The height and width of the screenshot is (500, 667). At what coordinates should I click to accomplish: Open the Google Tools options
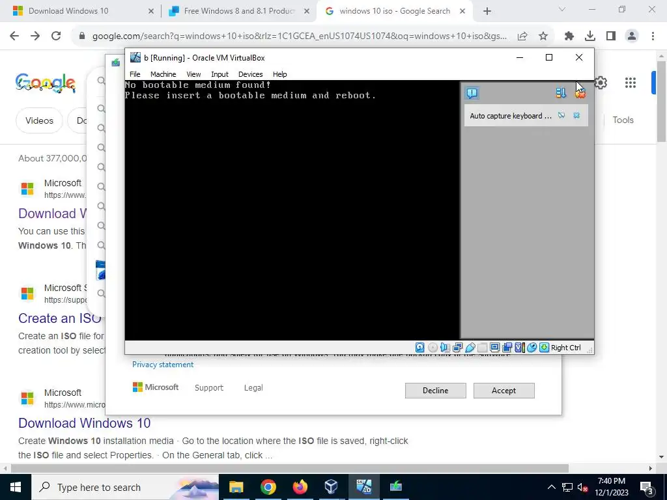coord(623,120)
